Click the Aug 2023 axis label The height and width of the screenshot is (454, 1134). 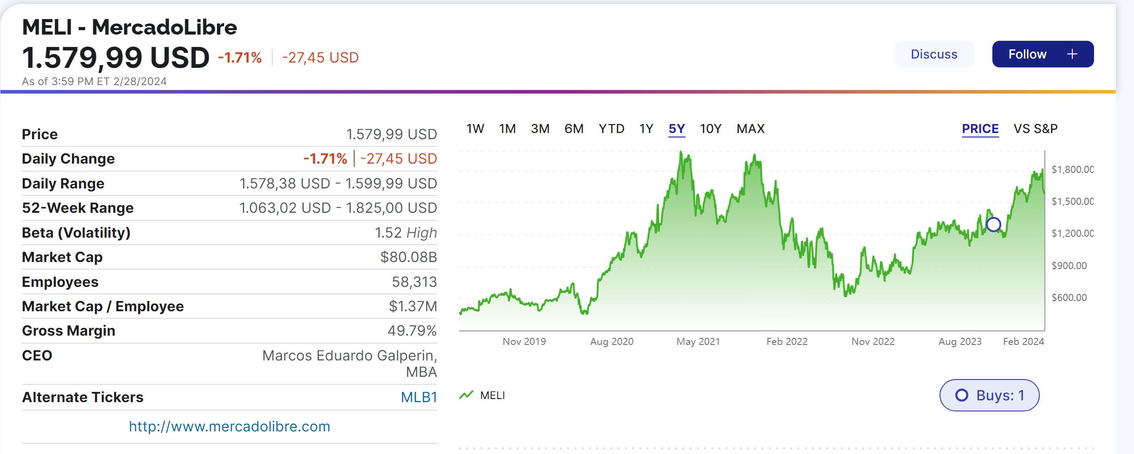pos(960,341)
